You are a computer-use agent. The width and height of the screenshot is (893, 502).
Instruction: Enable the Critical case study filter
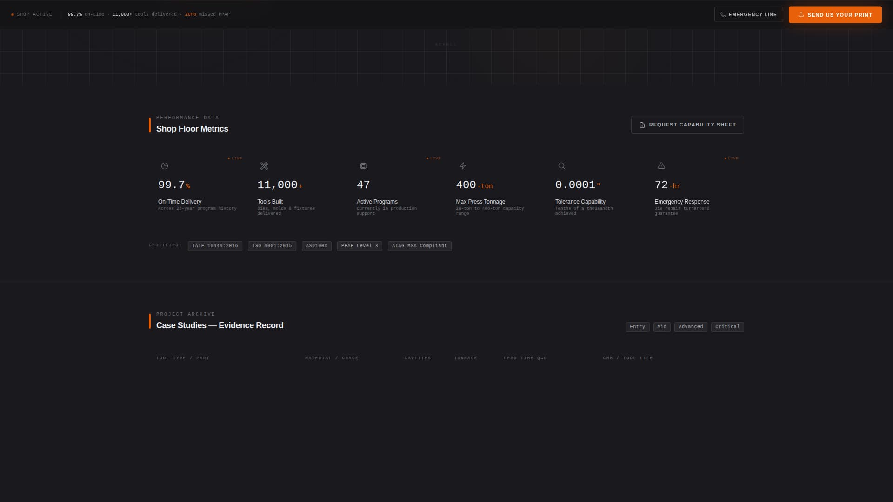(727, 327)
